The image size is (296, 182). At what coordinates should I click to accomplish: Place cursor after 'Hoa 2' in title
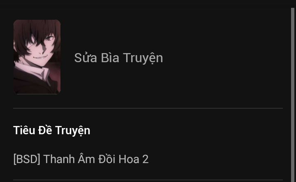pyautogui.click(x=149, y=159)
